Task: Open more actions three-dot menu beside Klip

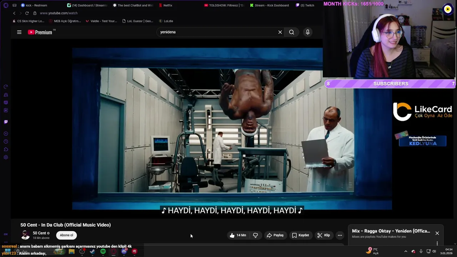Action: [340, 235]
